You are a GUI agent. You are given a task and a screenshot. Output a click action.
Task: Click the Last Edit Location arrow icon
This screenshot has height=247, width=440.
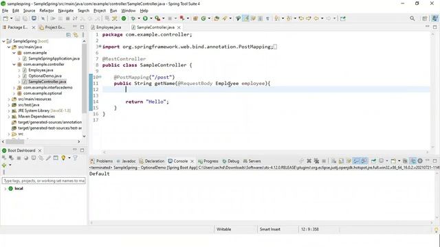pyautogui.click(x=301, y=19)
